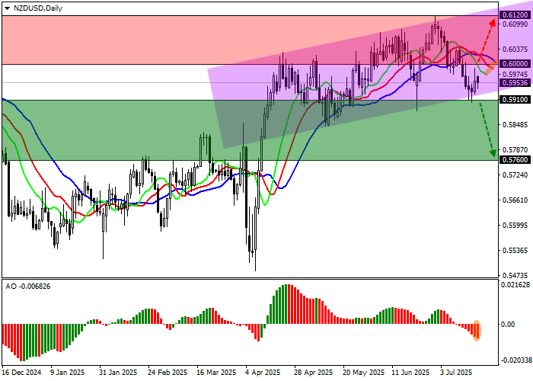The height and width of the screenshot is (381, 533).
Task: Click the 31 Jan 2025 date label
Action: [x=118, y=373]
